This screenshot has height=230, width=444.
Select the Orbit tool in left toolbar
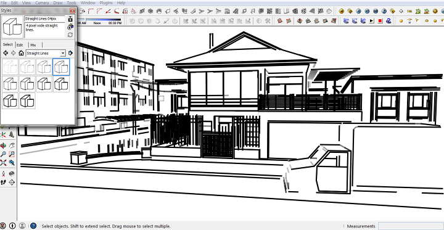4,146
